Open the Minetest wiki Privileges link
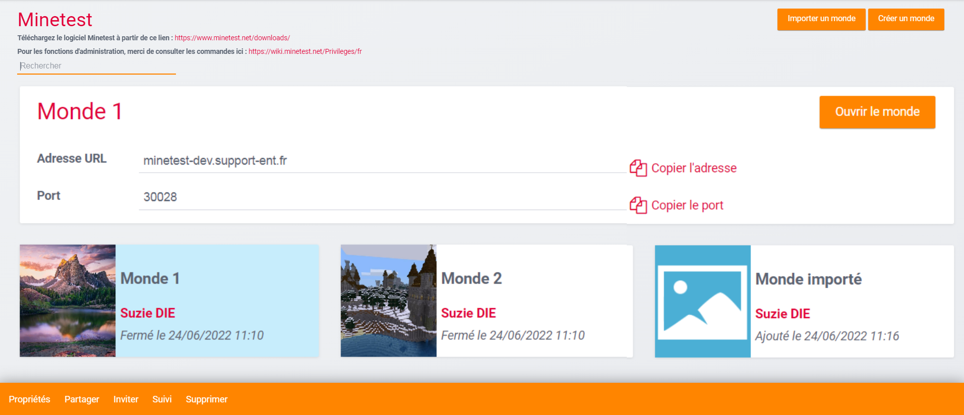 click(x=305, y=51)
